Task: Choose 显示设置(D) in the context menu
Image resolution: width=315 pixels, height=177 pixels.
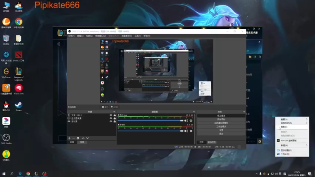Action: coord(292,150)
